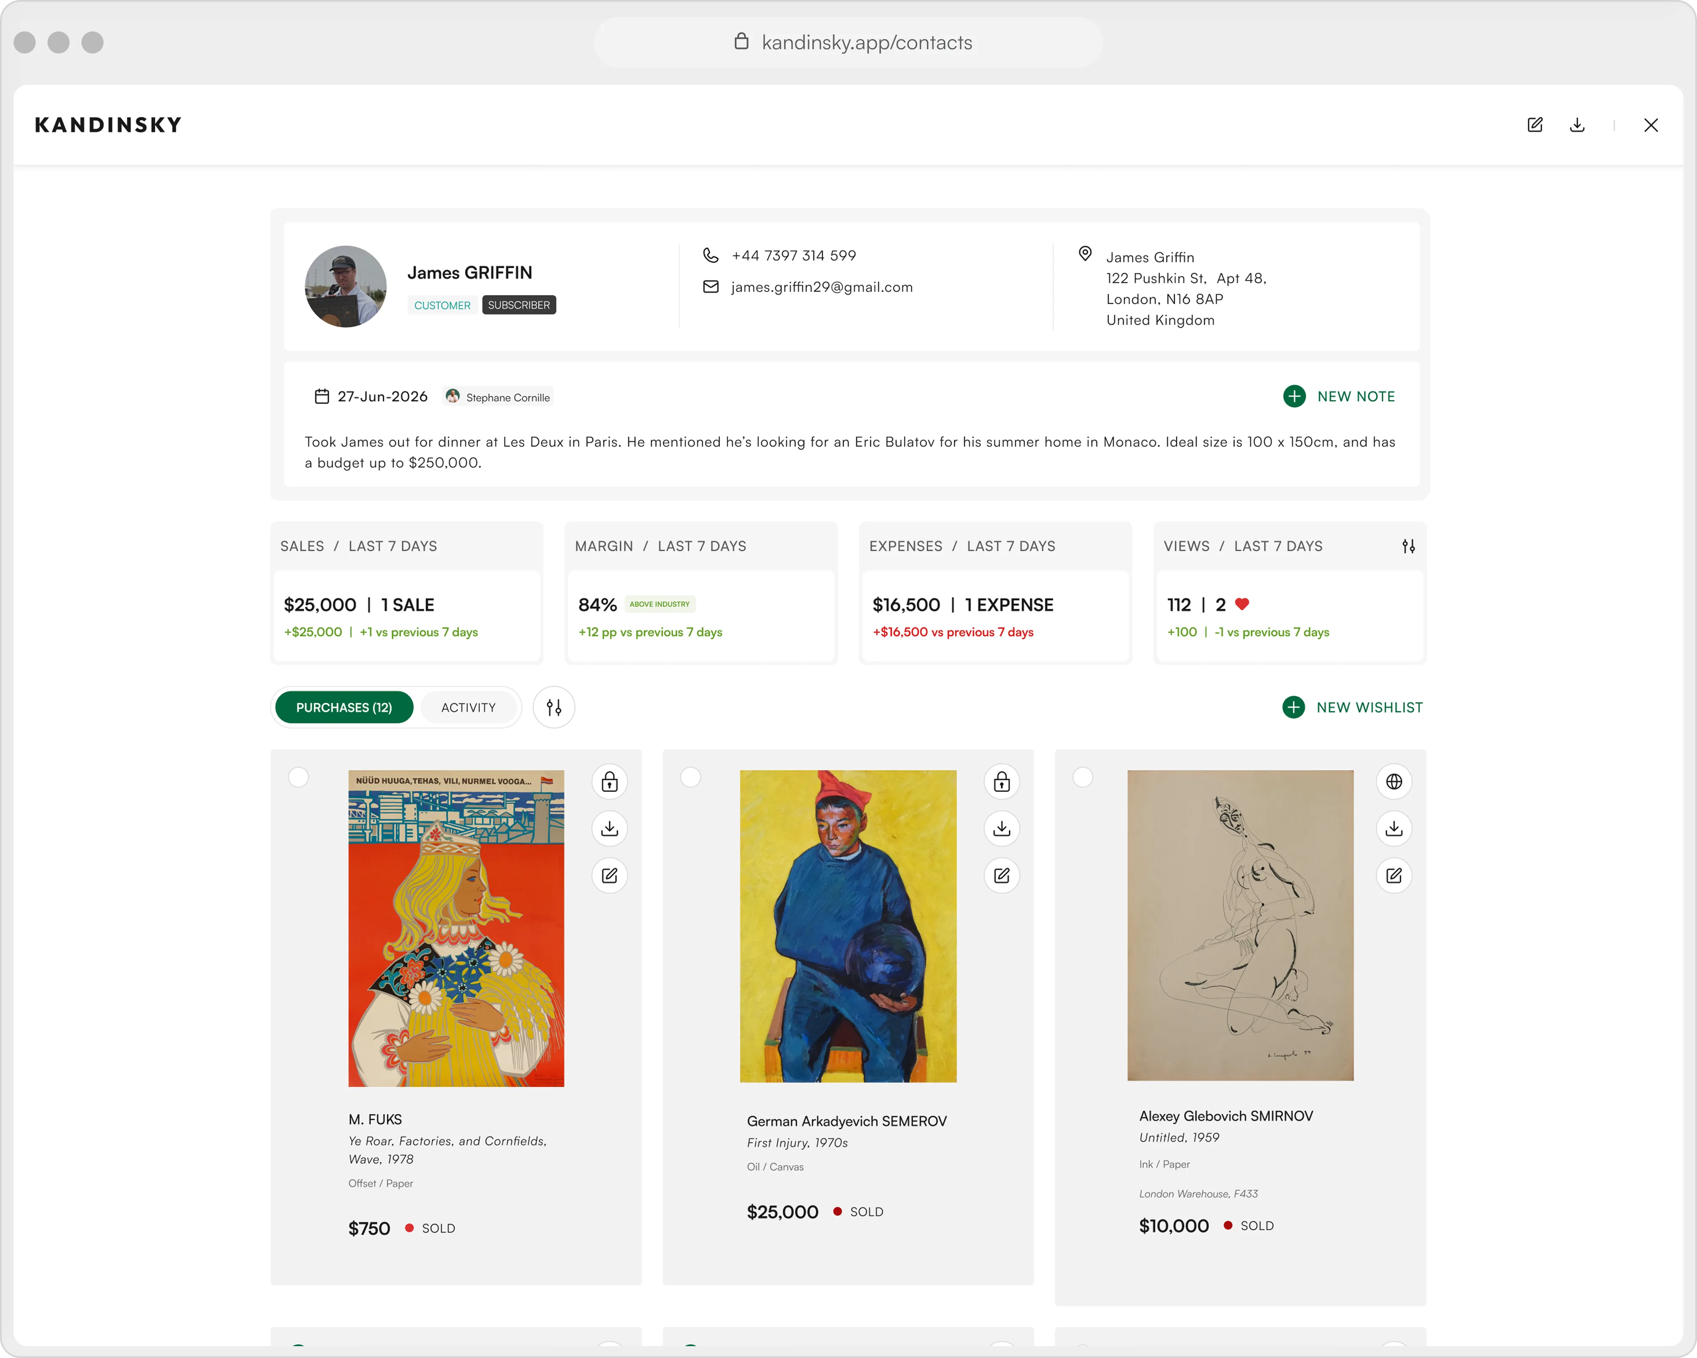This screenshot has height=1358, width=1697.
Task: Click the 122 Pushkin St address line
Action: (x=1185, y=278)
